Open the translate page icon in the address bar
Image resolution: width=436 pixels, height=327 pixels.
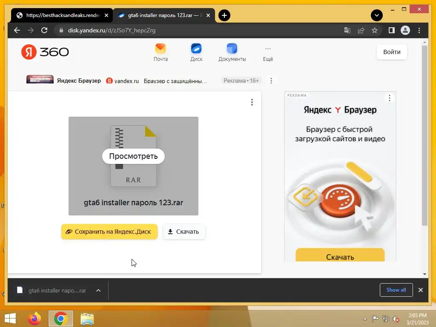click(x=347, y=30)
